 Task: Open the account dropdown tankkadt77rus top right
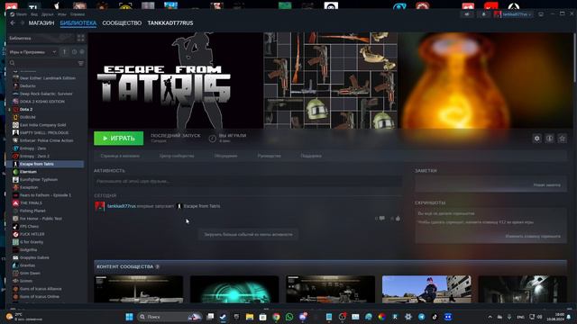(x=514, y=14)
